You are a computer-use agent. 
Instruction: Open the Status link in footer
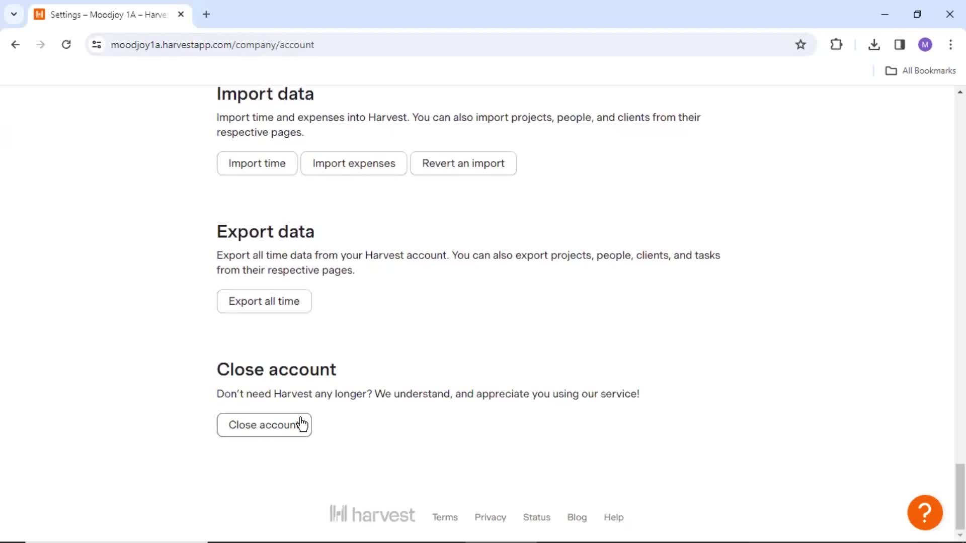coord(537,516)
